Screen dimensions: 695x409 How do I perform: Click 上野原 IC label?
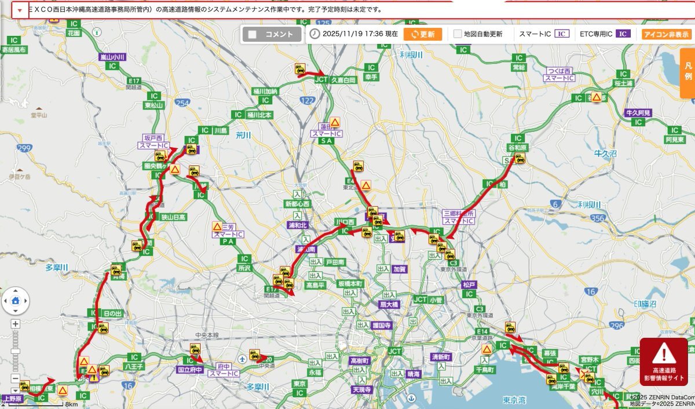coord(12,399)
